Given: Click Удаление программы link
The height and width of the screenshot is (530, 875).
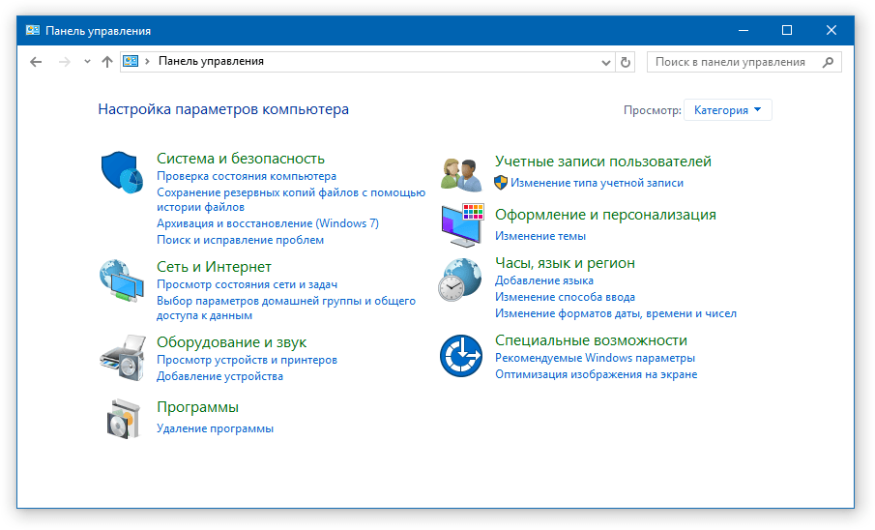Looking at the screenshot, I should click(x=216, y=428).
